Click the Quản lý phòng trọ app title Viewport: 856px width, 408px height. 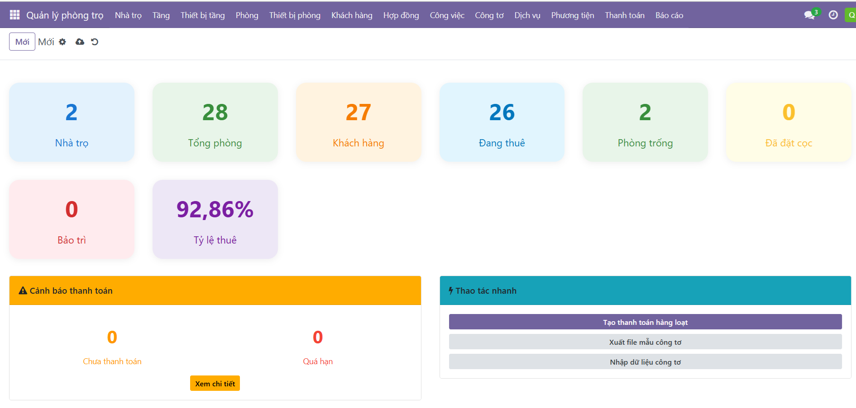coord(65,15)
